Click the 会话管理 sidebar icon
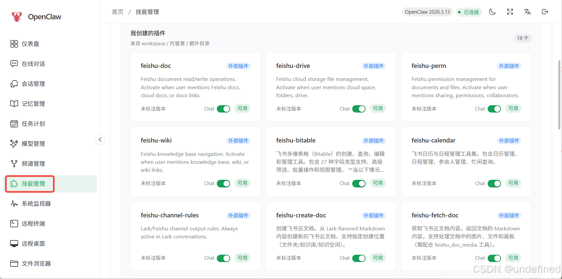 coord(14,84)
